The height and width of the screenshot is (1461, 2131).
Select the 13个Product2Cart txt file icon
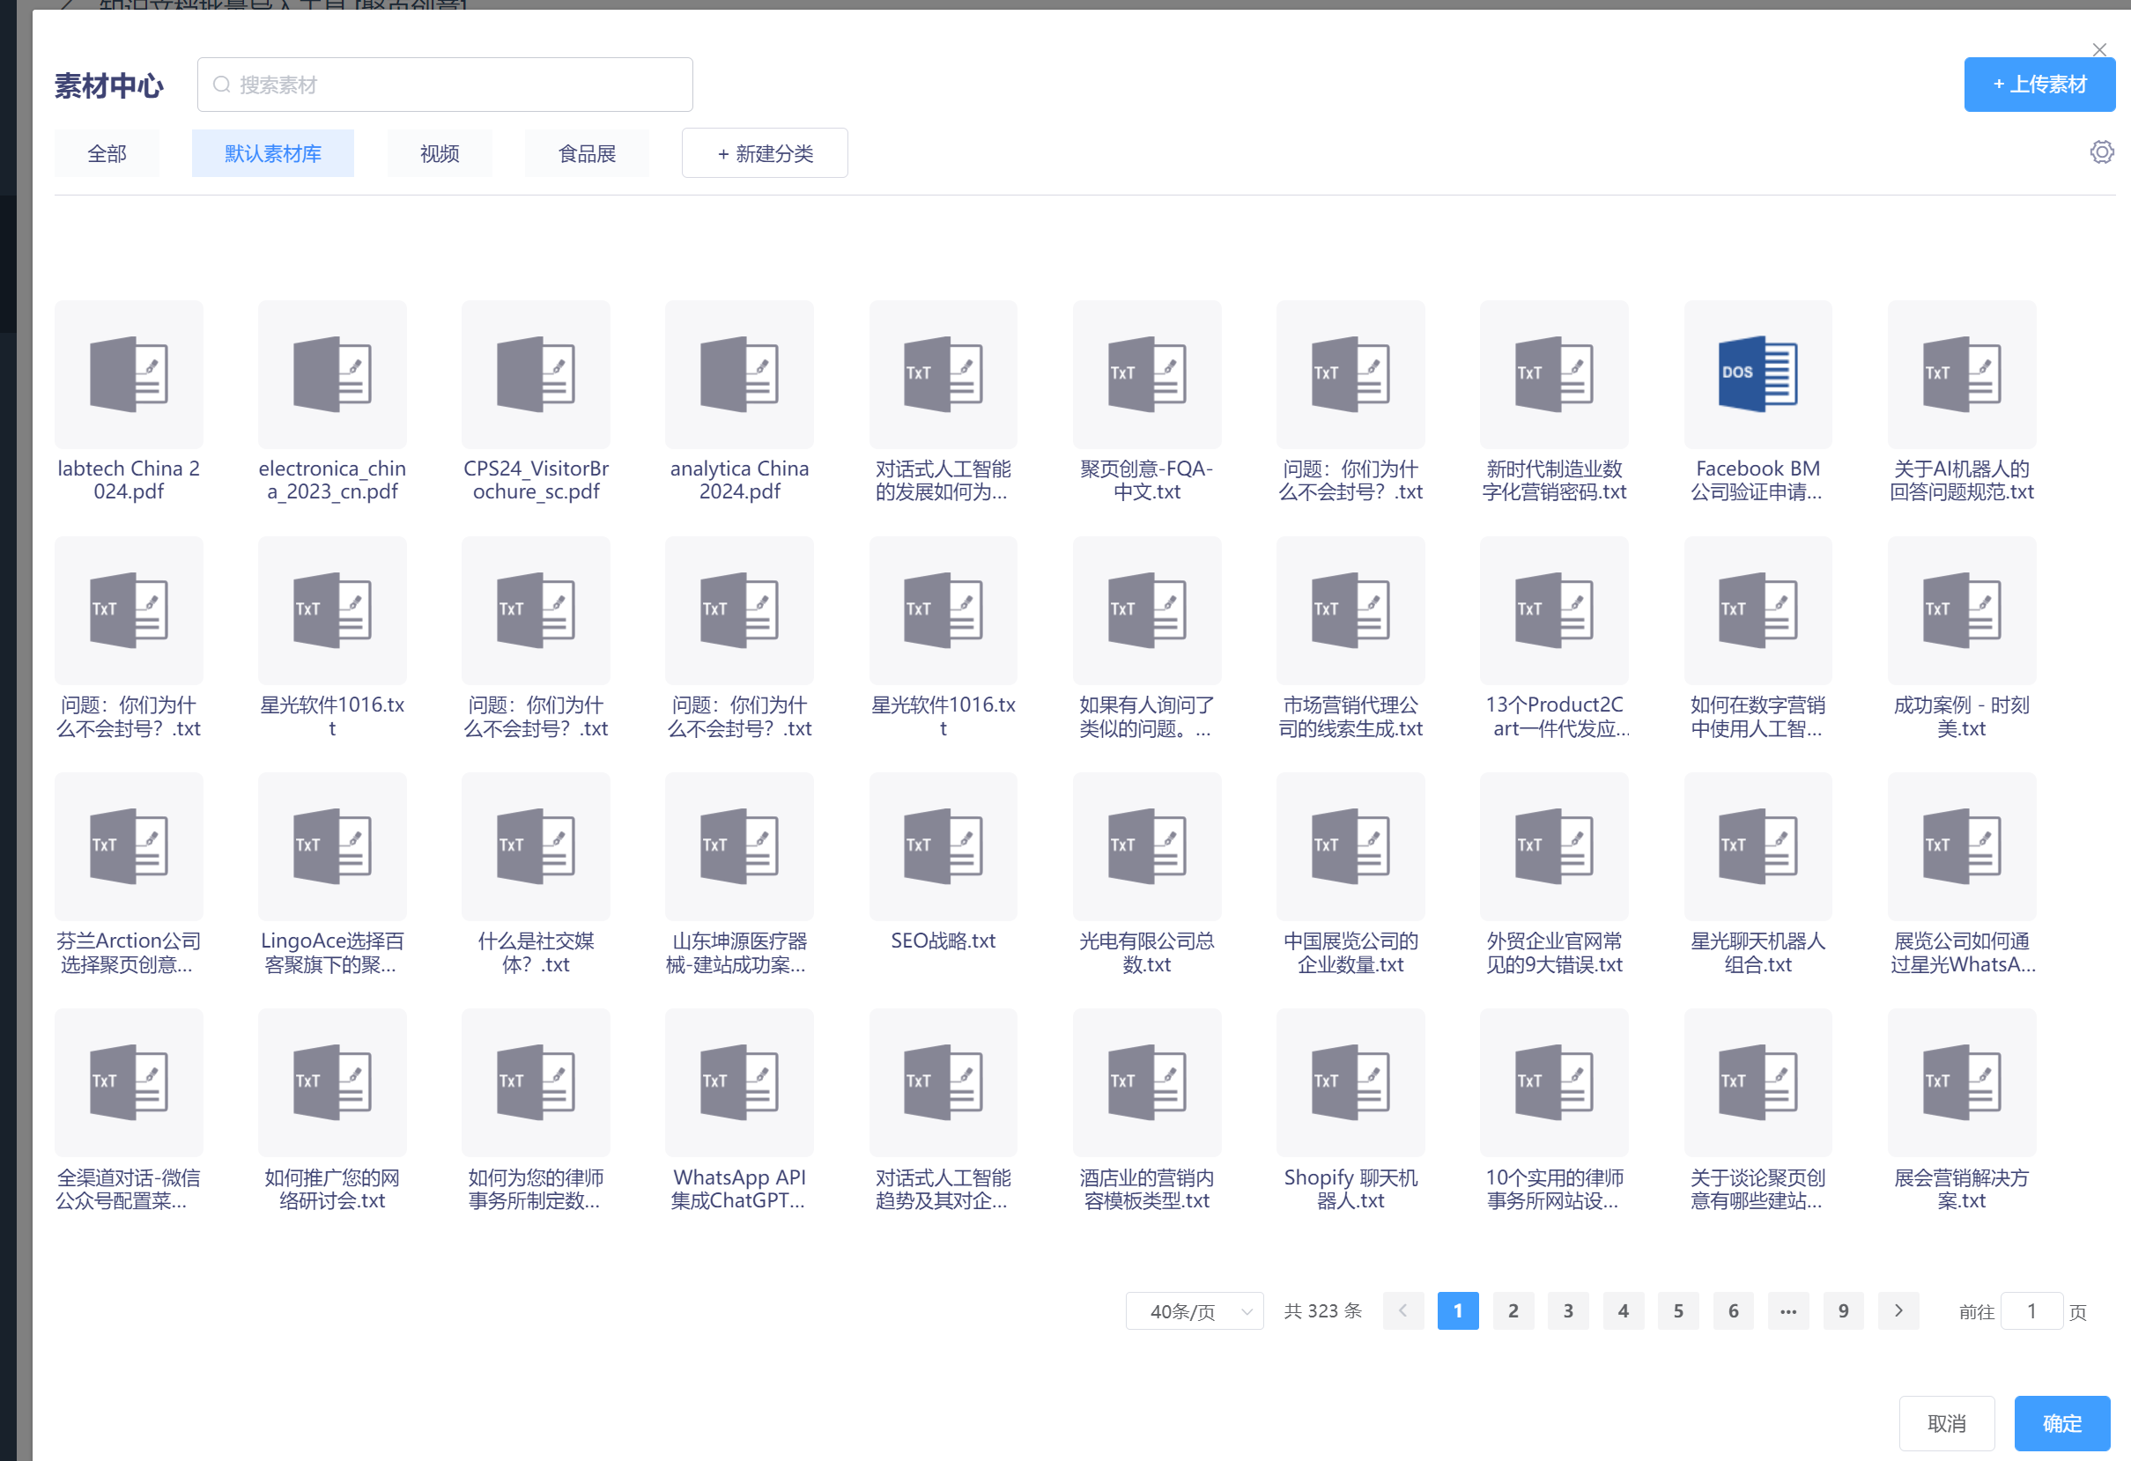point(1554,610)
